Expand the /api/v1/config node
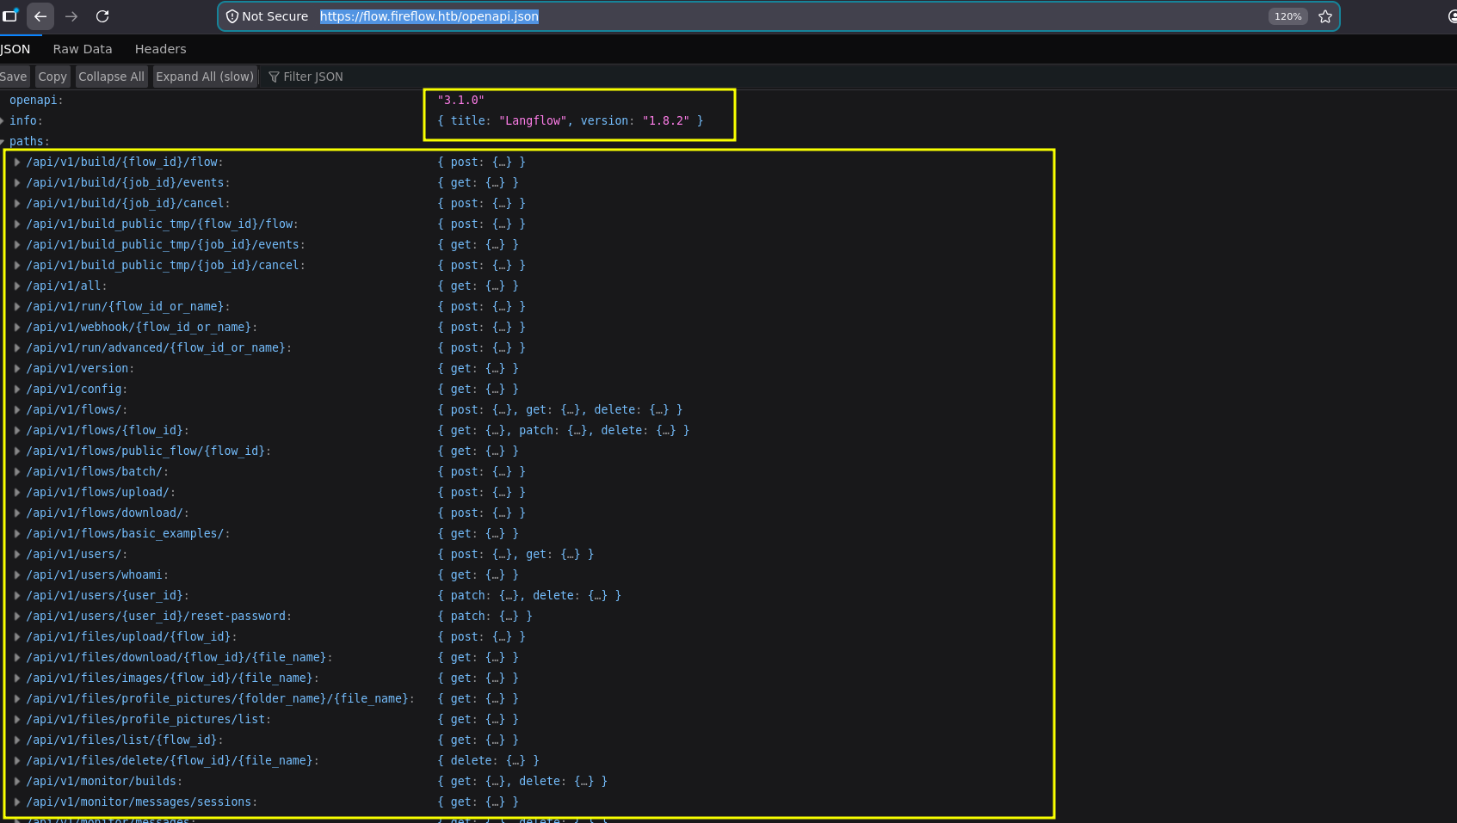Viewport: 1457px width, 823px height. (x=17, y=389)
